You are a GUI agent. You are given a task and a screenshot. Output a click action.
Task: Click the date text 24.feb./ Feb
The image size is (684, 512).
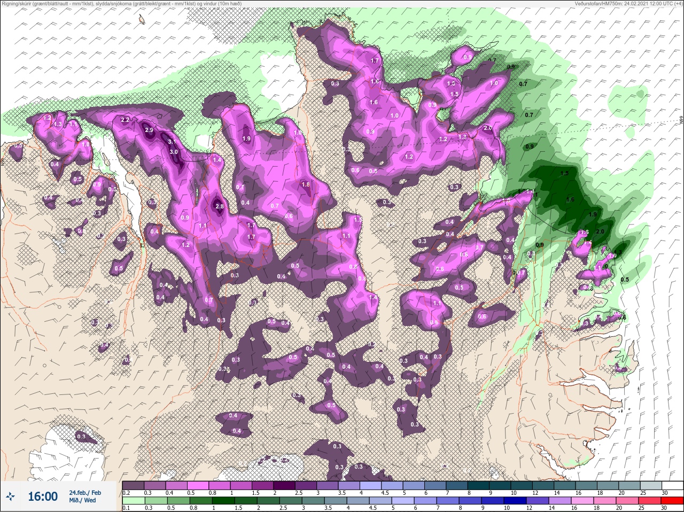pos(85,492)
